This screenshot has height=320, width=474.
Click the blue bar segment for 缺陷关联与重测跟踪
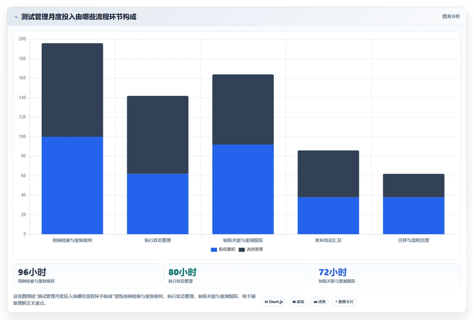(x=243, y=189)
